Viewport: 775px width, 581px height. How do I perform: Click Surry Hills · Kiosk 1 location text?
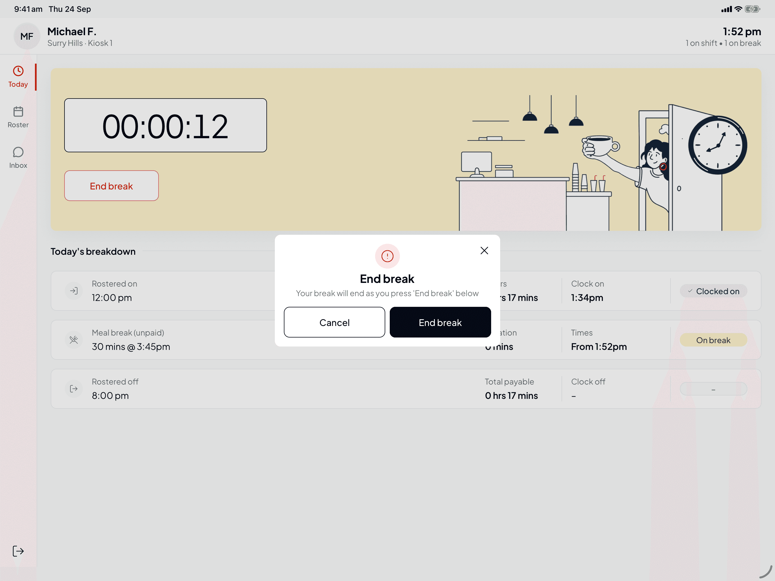80,43
